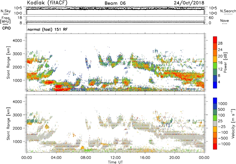This screenshot has width=236, height=164.
Task: Click the 'Velocity [m s-1]' color bar label
Action: [x=233, y=123]
